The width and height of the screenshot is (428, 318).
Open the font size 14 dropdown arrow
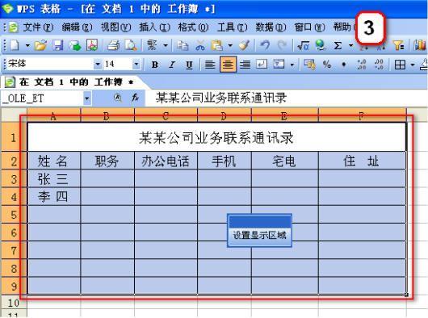click(136, 65)
